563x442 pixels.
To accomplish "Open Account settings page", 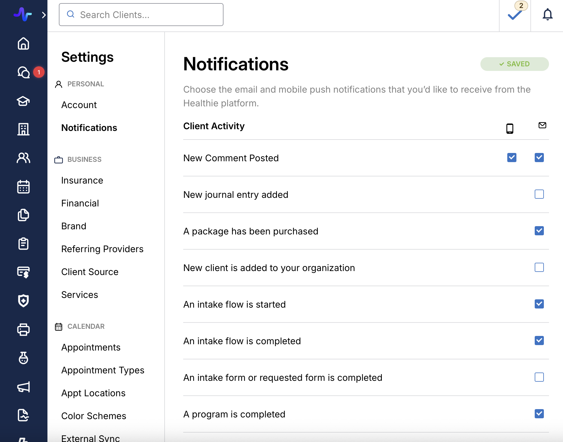I will coord(79,105).
